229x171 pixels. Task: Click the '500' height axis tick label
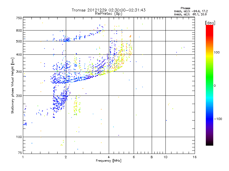pyautogui.click(x=19, y=41)
